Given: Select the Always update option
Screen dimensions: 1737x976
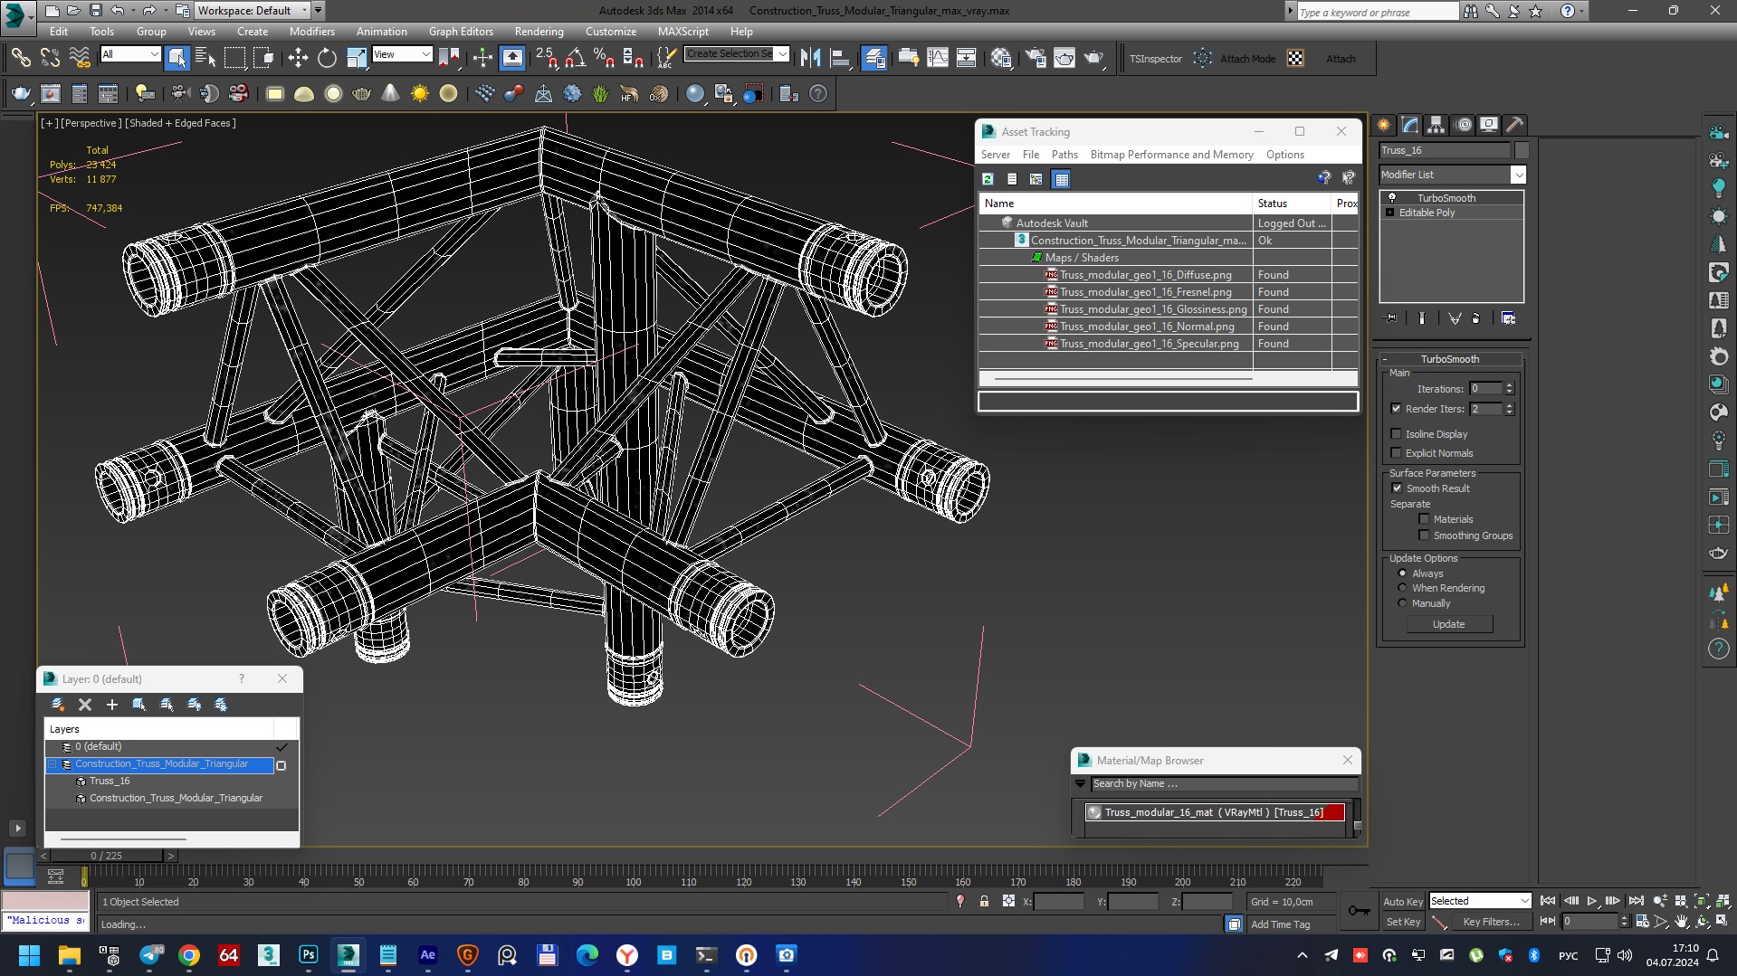Looking at the screenshot, I should pos(1402,573).
